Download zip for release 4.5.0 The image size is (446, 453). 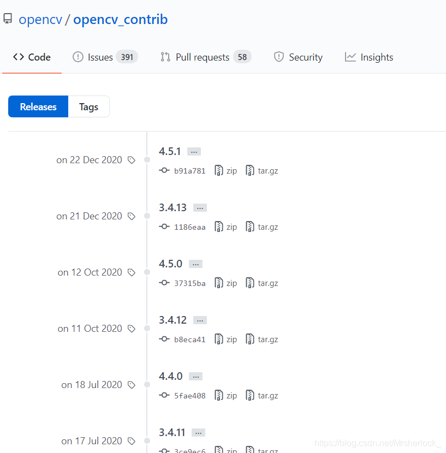pyautogui.click(x=226, y=283)
